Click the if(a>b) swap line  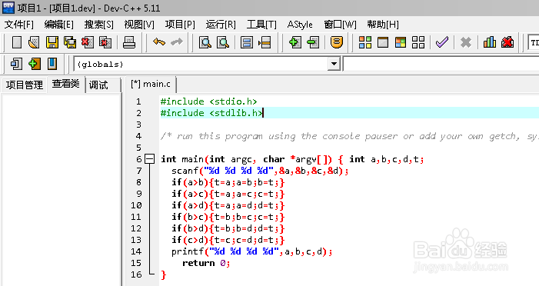228,182
